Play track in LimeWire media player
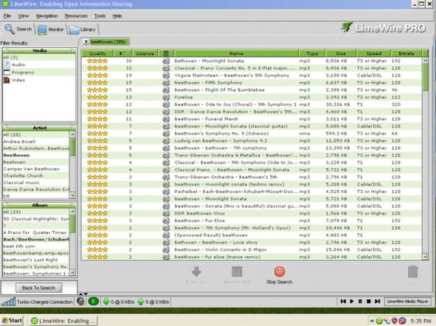 [x=352, y=301]
